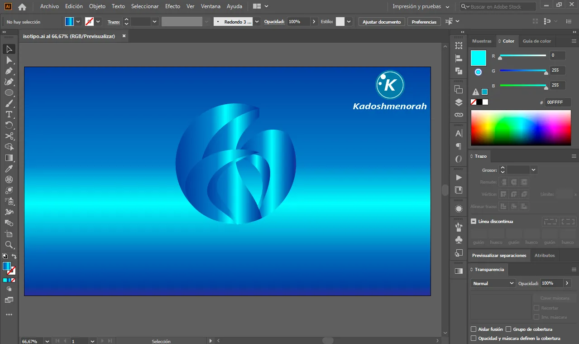Open the Actions panel play icon

[x=459, y=177]
